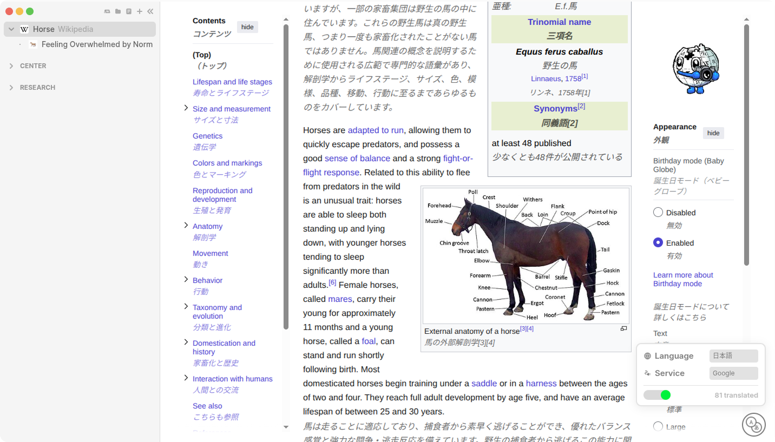Hide the Contents sidebar

[247, 27]
